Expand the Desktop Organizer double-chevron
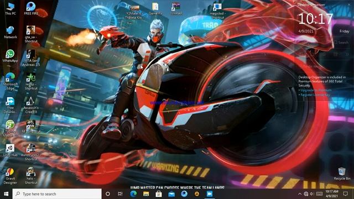Screen dimensions: 354x199 tap(347, 54)
